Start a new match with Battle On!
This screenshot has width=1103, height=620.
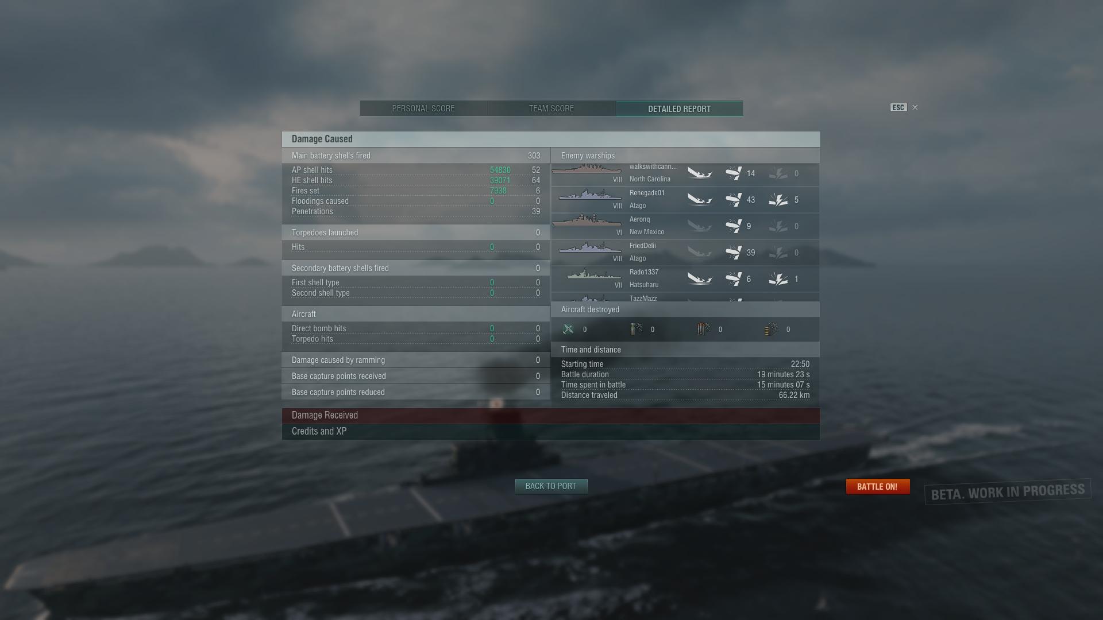877,487
